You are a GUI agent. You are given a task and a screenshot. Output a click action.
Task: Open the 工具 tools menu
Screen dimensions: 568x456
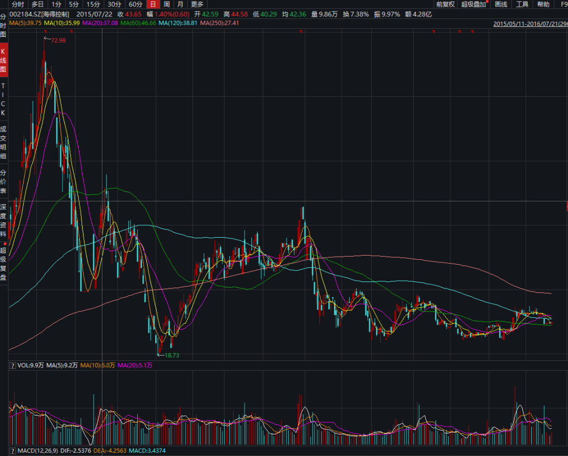pos(522,4)
